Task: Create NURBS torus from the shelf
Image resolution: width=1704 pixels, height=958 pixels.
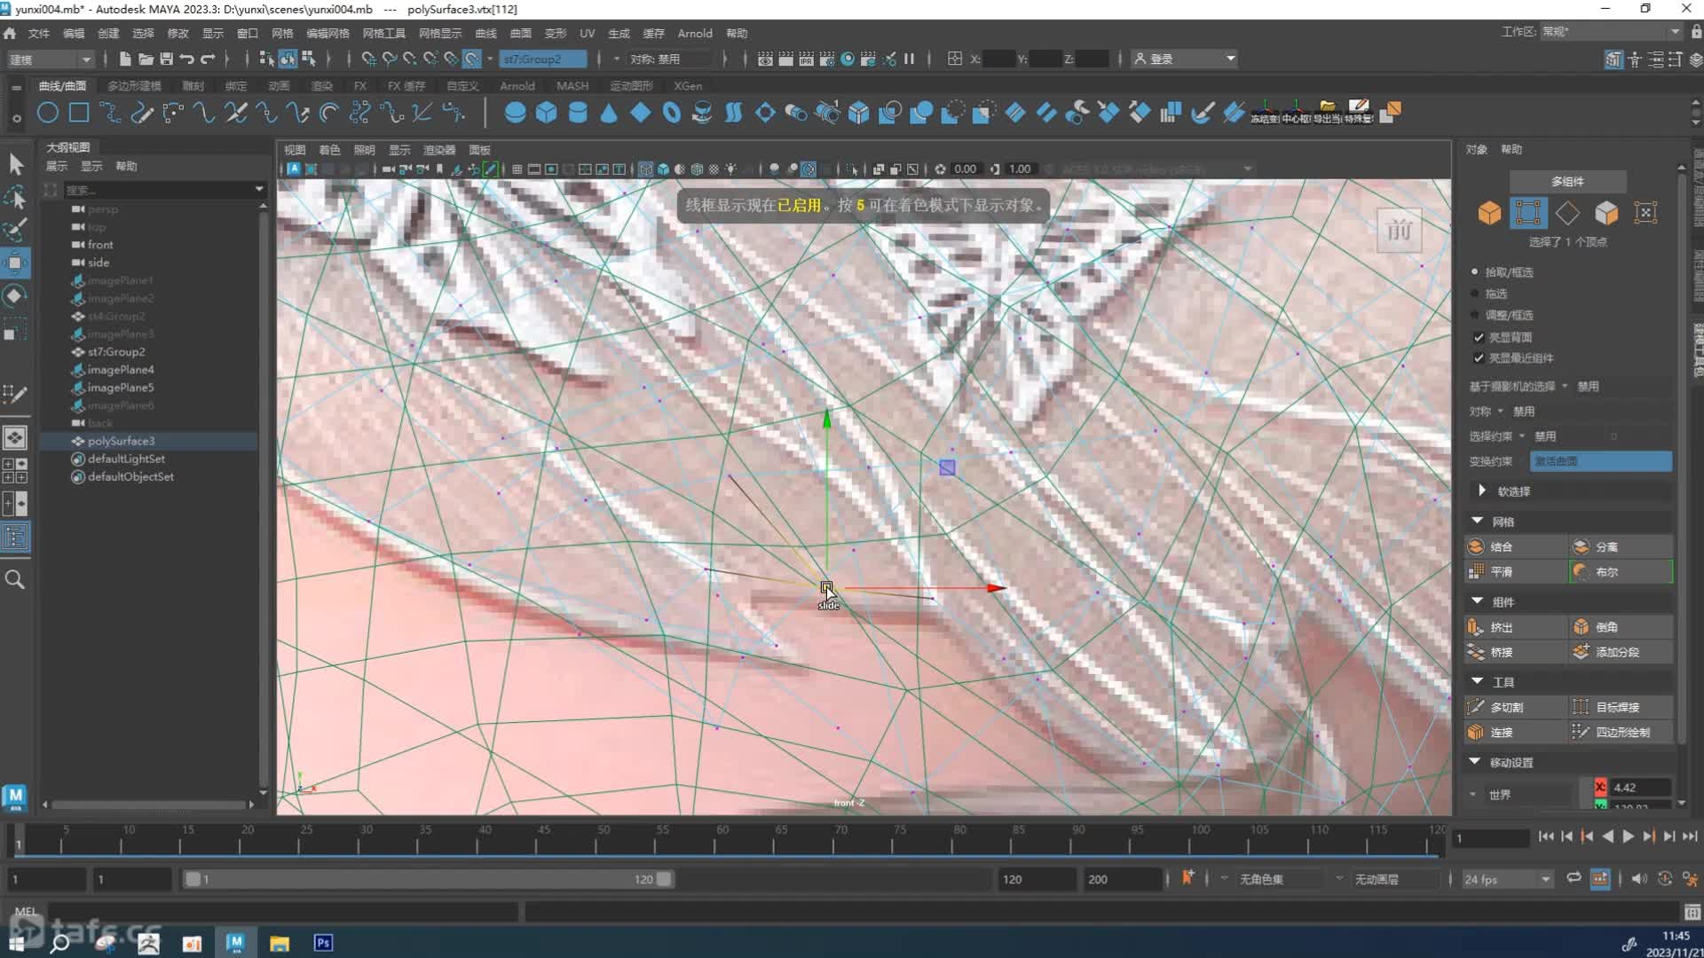Action: pyautogui.click(x=672, y=113)
